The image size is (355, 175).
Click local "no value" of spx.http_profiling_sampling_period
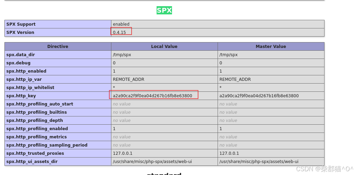coord(122,145)
